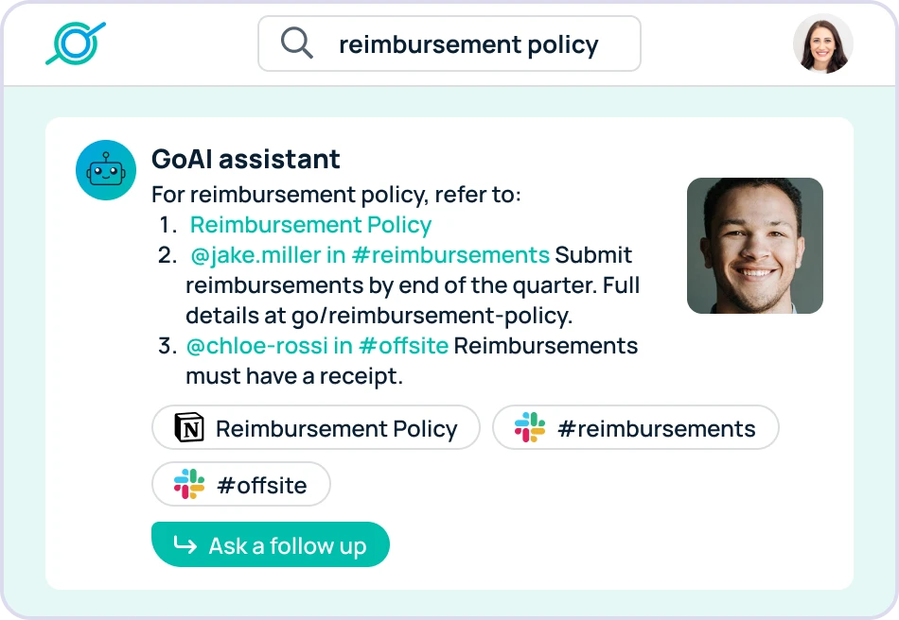This screenshot has height=620, width=899.
Task: Click the smiling man photo thumbnail
Action: point(754,246)
